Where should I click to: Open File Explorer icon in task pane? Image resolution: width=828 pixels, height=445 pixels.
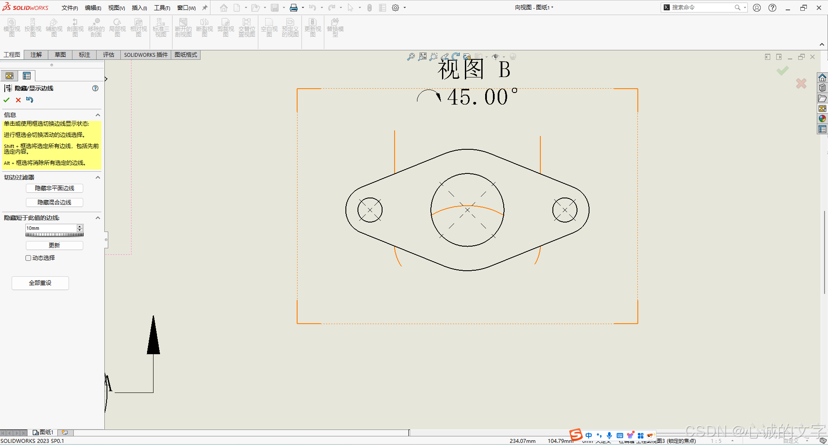point(822,98)
